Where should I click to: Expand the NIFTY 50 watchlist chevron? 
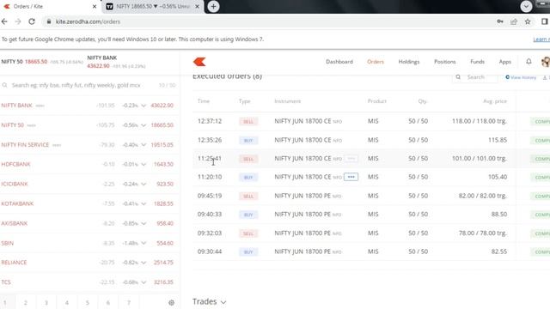coord(144,125)
